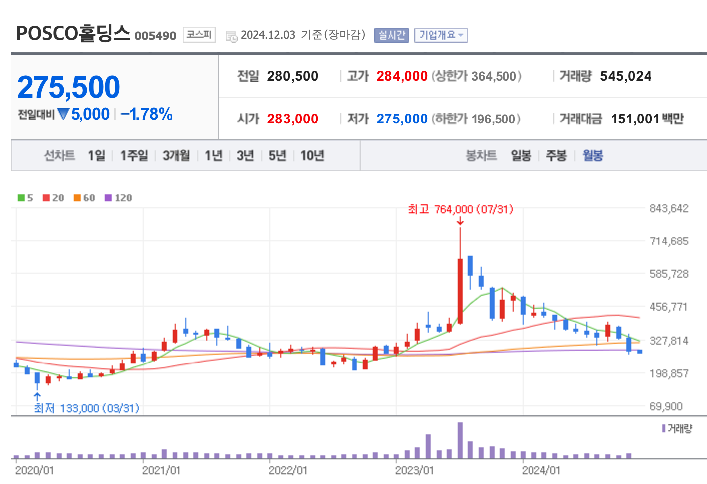This screenshot has height=484, width=707.
Task: Click the 456,771 y-axis label
Action: point(669,307)
